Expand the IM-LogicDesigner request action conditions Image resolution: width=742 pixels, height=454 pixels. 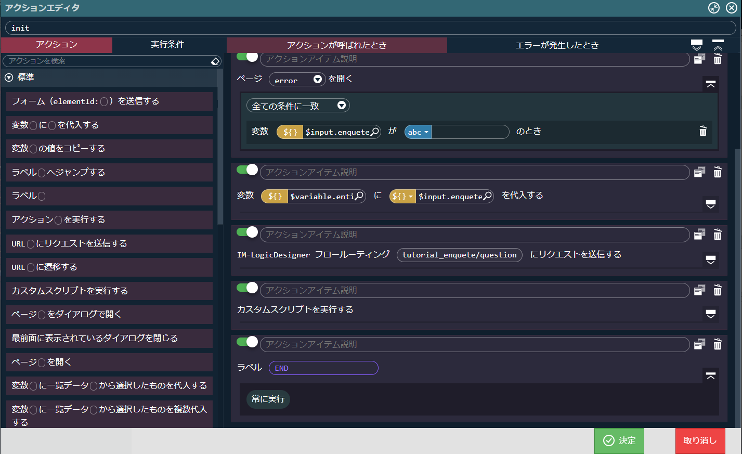[711, 260]
